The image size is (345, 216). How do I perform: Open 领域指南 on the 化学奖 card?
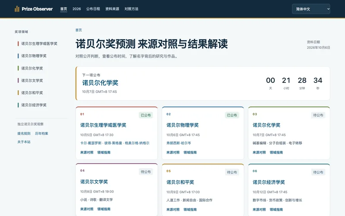click(x=276, y=152)
